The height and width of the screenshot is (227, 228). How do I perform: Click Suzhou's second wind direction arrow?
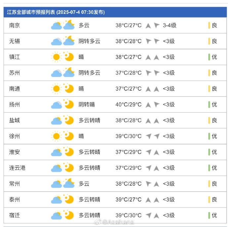tap(156, 73)
